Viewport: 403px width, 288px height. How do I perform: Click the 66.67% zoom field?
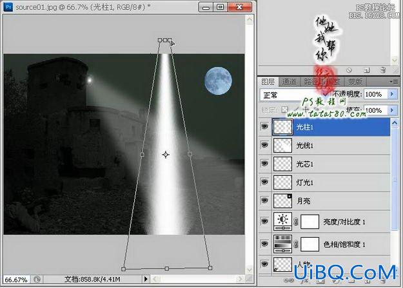[16, 280]
